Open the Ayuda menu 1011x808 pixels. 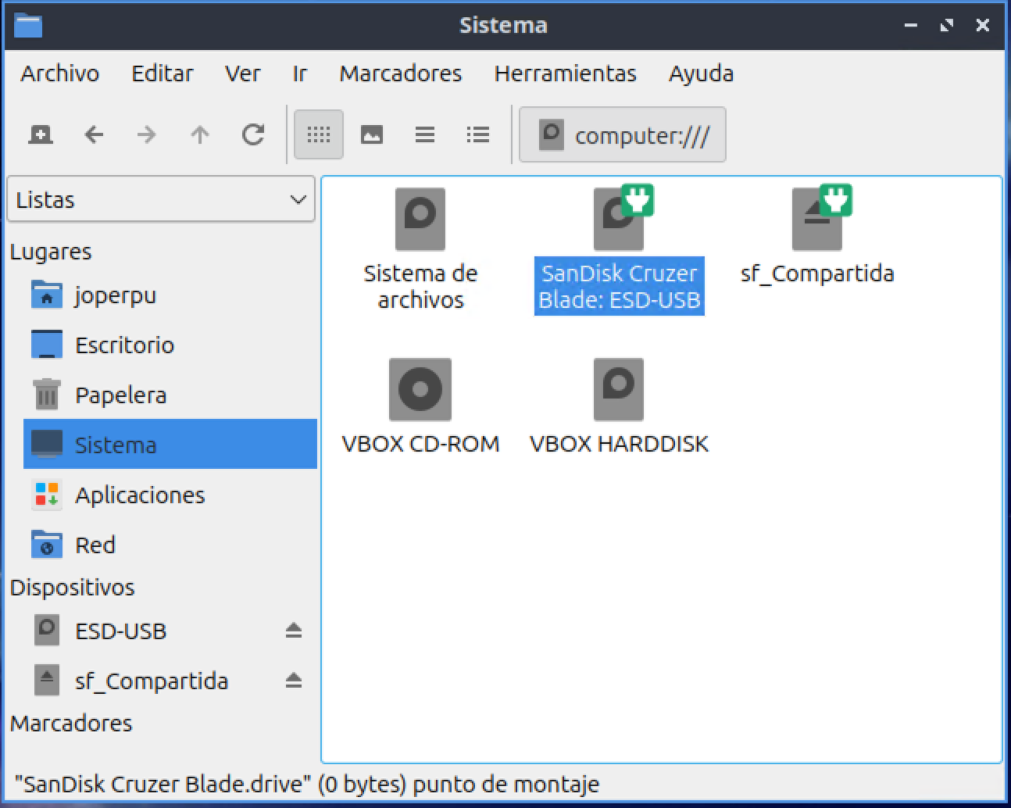[702, 73]
